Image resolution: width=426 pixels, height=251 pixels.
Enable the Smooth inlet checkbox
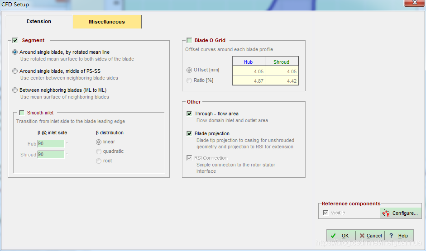tap(22, 113)
